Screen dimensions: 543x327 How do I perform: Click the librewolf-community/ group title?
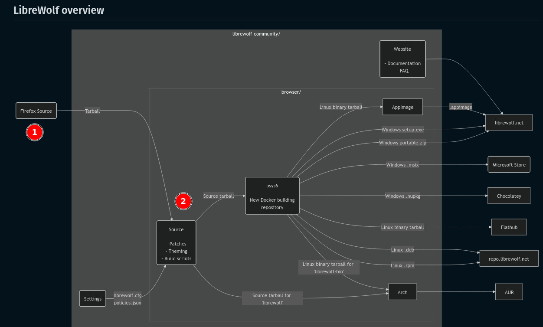click(256, 34)
